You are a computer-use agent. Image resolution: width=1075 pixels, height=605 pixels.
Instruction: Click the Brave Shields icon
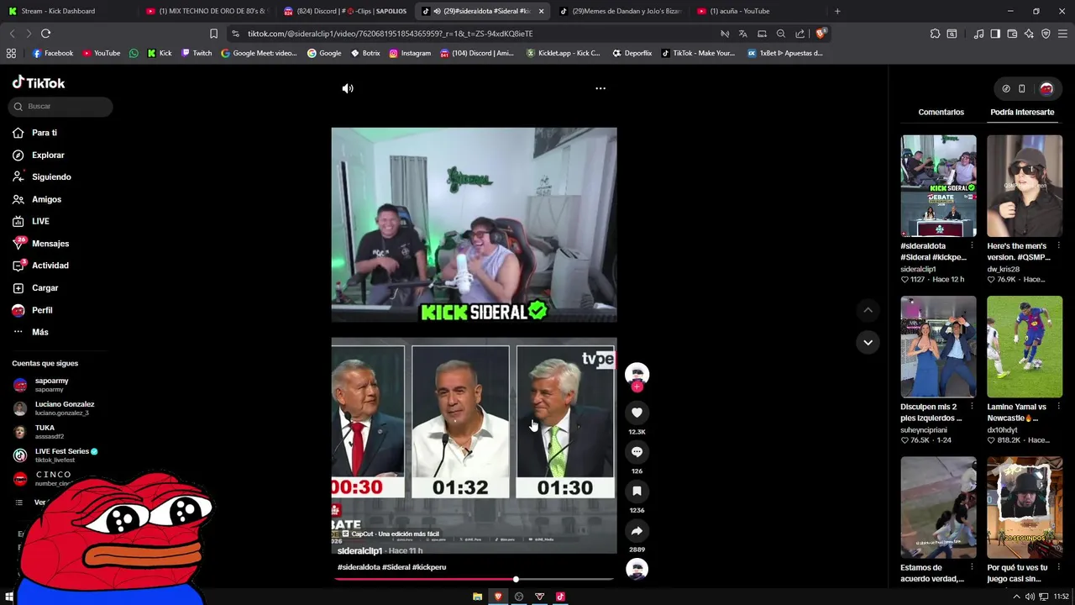pyautogui.click(x=821, y=34)
